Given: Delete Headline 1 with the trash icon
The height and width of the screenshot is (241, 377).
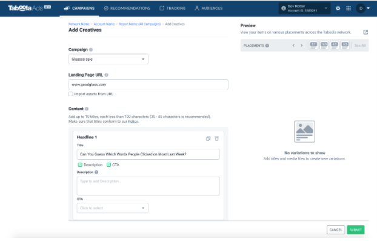Looking at the screenshot, I should coord(216,138).
